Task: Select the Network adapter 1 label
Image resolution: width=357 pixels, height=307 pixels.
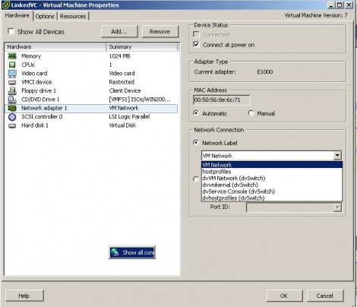Action: coord(44,108)
